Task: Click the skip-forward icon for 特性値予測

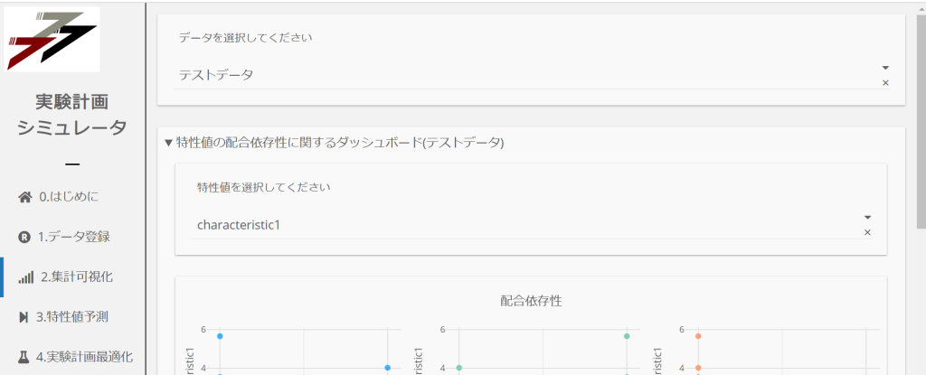Action: click(x=24, y=317)
